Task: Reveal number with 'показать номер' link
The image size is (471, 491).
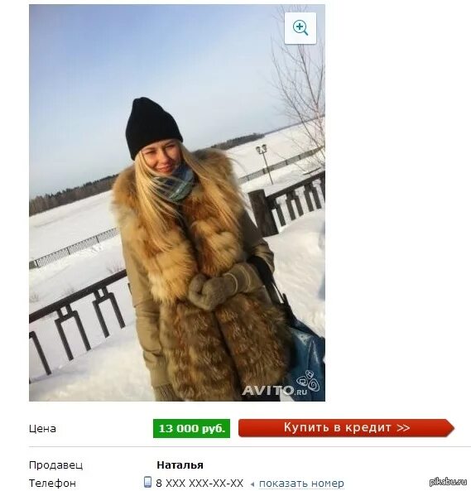Action: pyautogui.click(x=301, y=484)
